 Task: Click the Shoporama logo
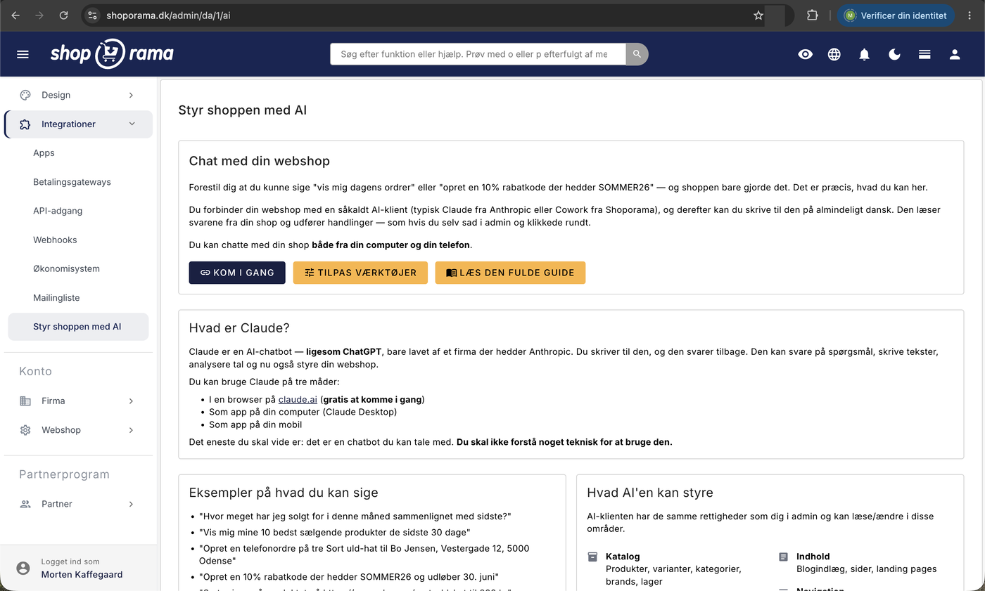112,53
